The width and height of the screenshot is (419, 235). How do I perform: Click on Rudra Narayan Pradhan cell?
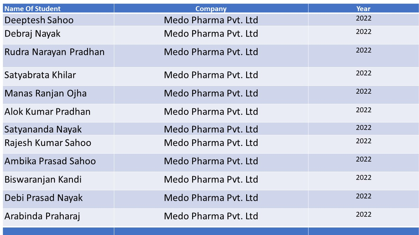59,56
